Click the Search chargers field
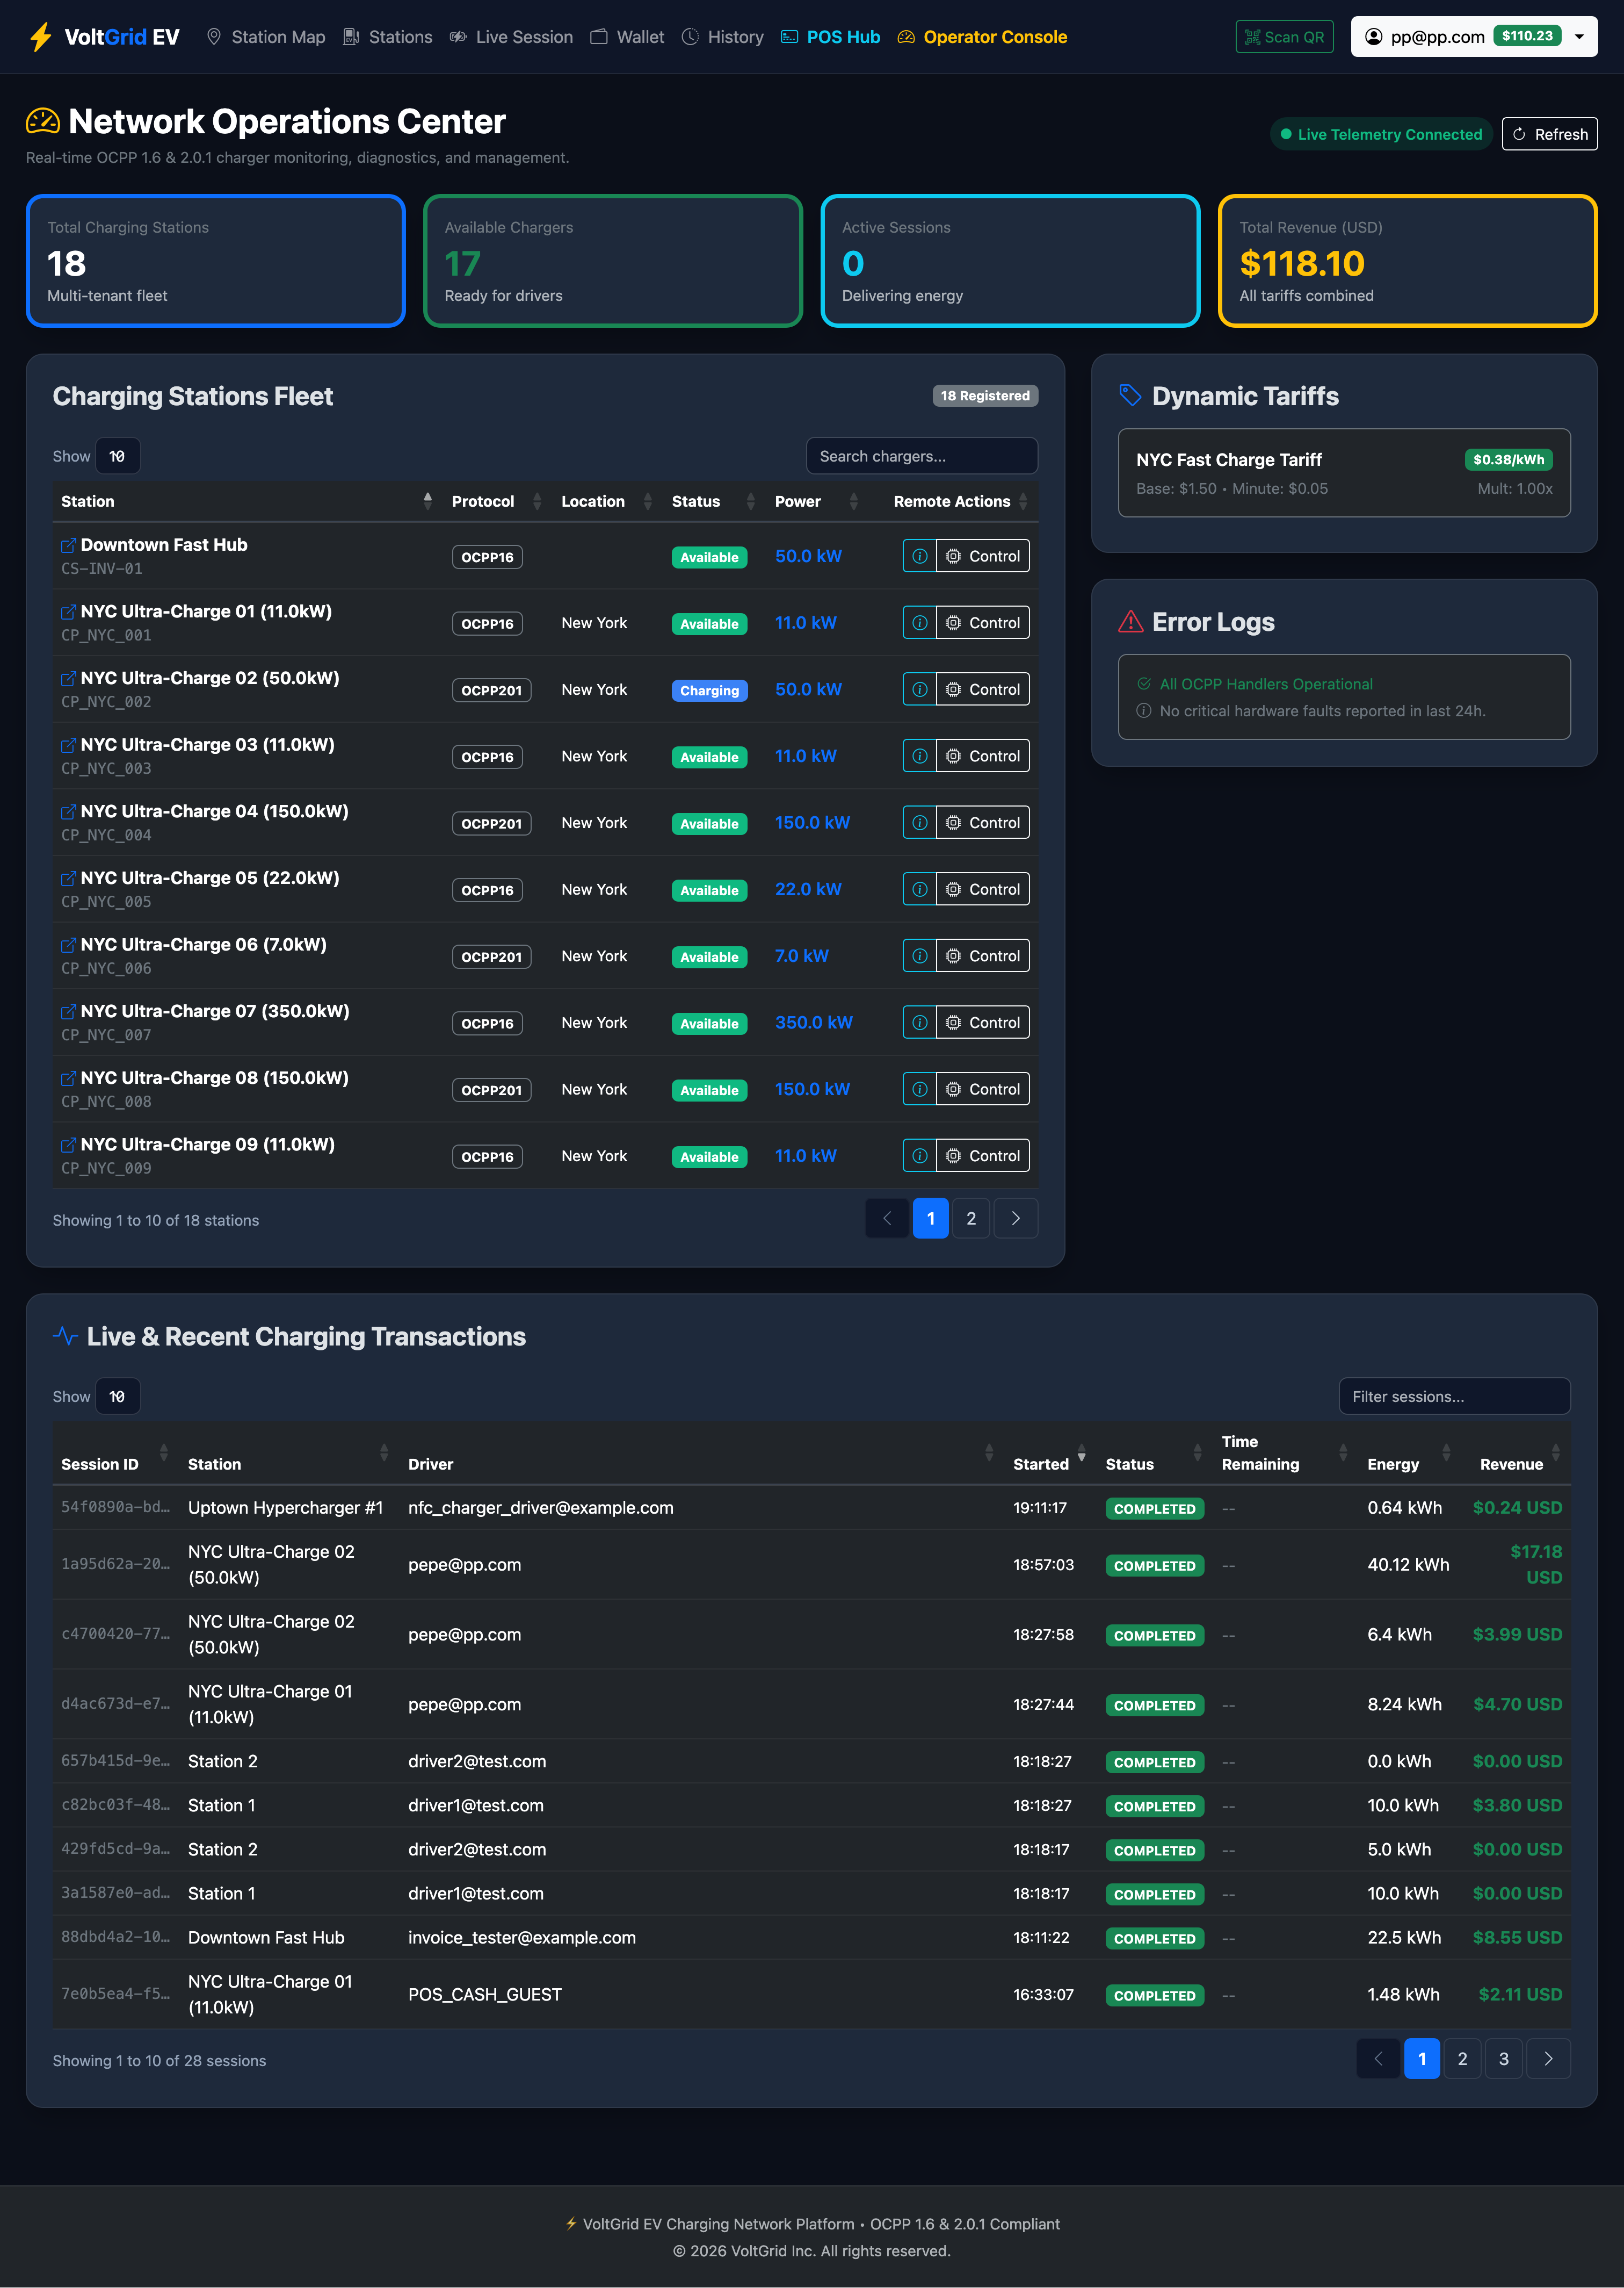The width and height of the screenshot is (1624, 2288). (x=922, y=456)
